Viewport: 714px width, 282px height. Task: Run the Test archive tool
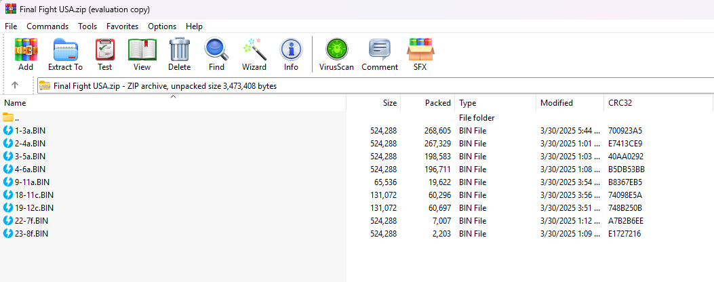pyautogui.click(x=104, y=55)
